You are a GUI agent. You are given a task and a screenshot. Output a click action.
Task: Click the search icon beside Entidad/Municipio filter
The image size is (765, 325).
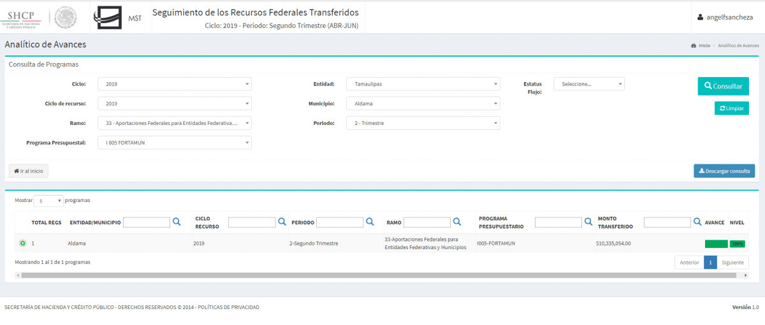coord(177,222)
